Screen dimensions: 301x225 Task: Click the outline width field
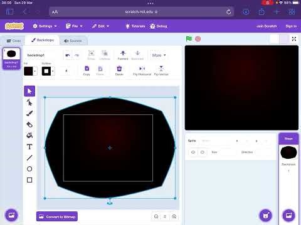(x=66, y=71)
